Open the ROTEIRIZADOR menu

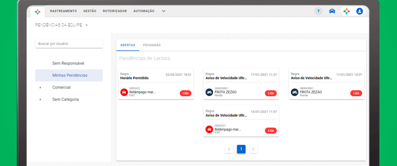pos(115,11)
